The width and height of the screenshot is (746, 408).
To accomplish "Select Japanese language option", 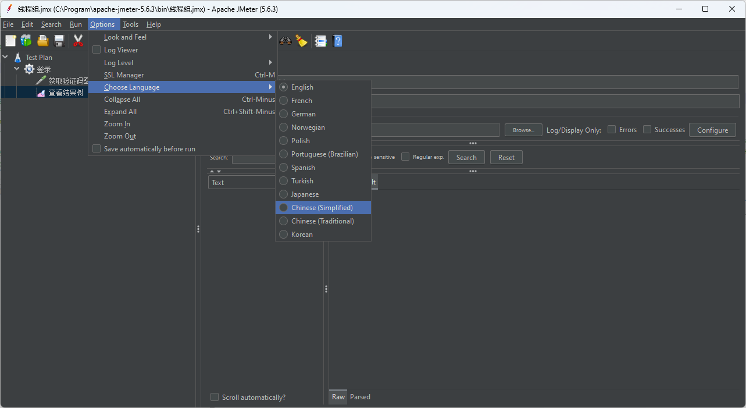I will pyautogui.click(x=323, y=194).
